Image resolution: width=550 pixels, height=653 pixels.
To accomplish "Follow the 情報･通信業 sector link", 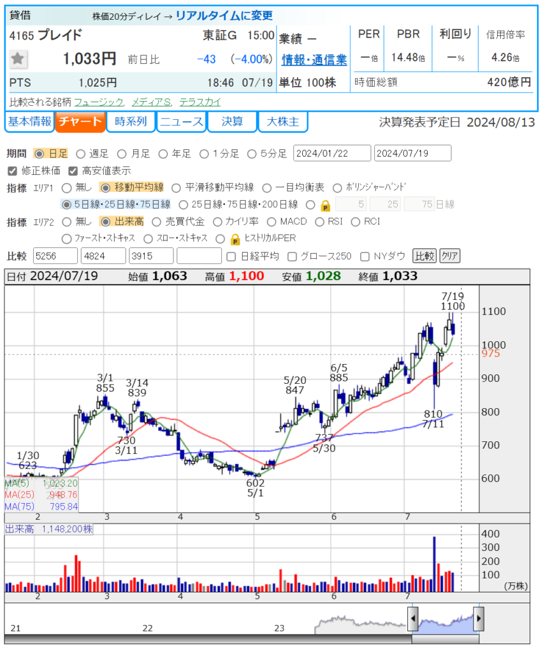I will pyautogui.click(x=314, y=60).
